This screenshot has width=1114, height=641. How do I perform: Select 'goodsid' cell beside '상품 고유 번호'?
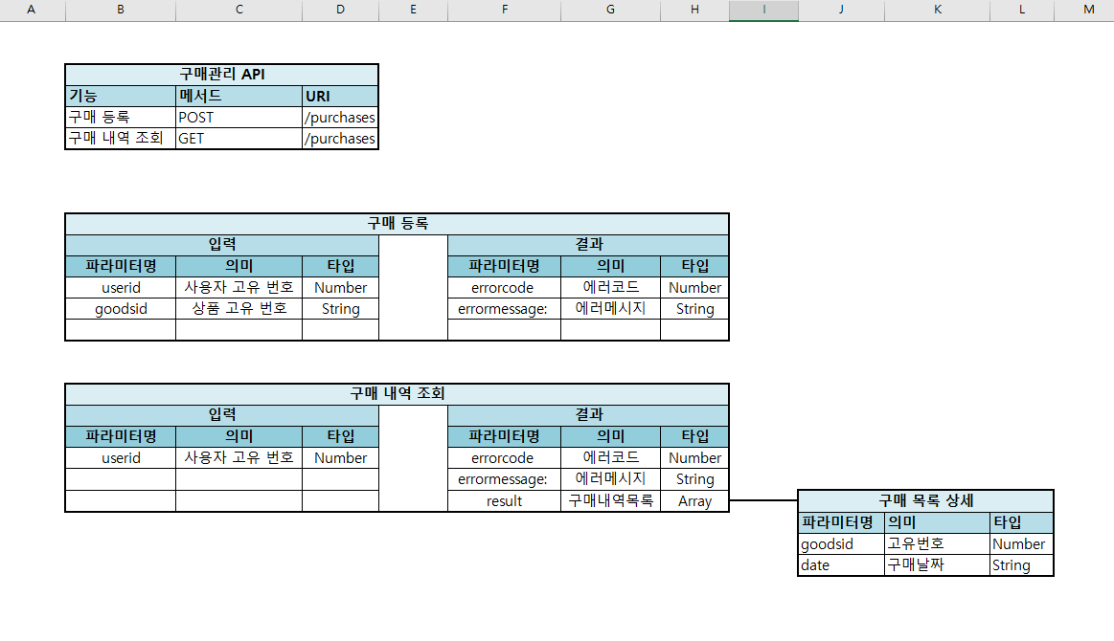121,309
